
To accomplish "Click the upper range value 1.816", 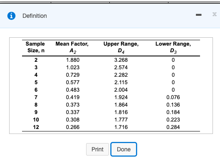I will [121, 112].
